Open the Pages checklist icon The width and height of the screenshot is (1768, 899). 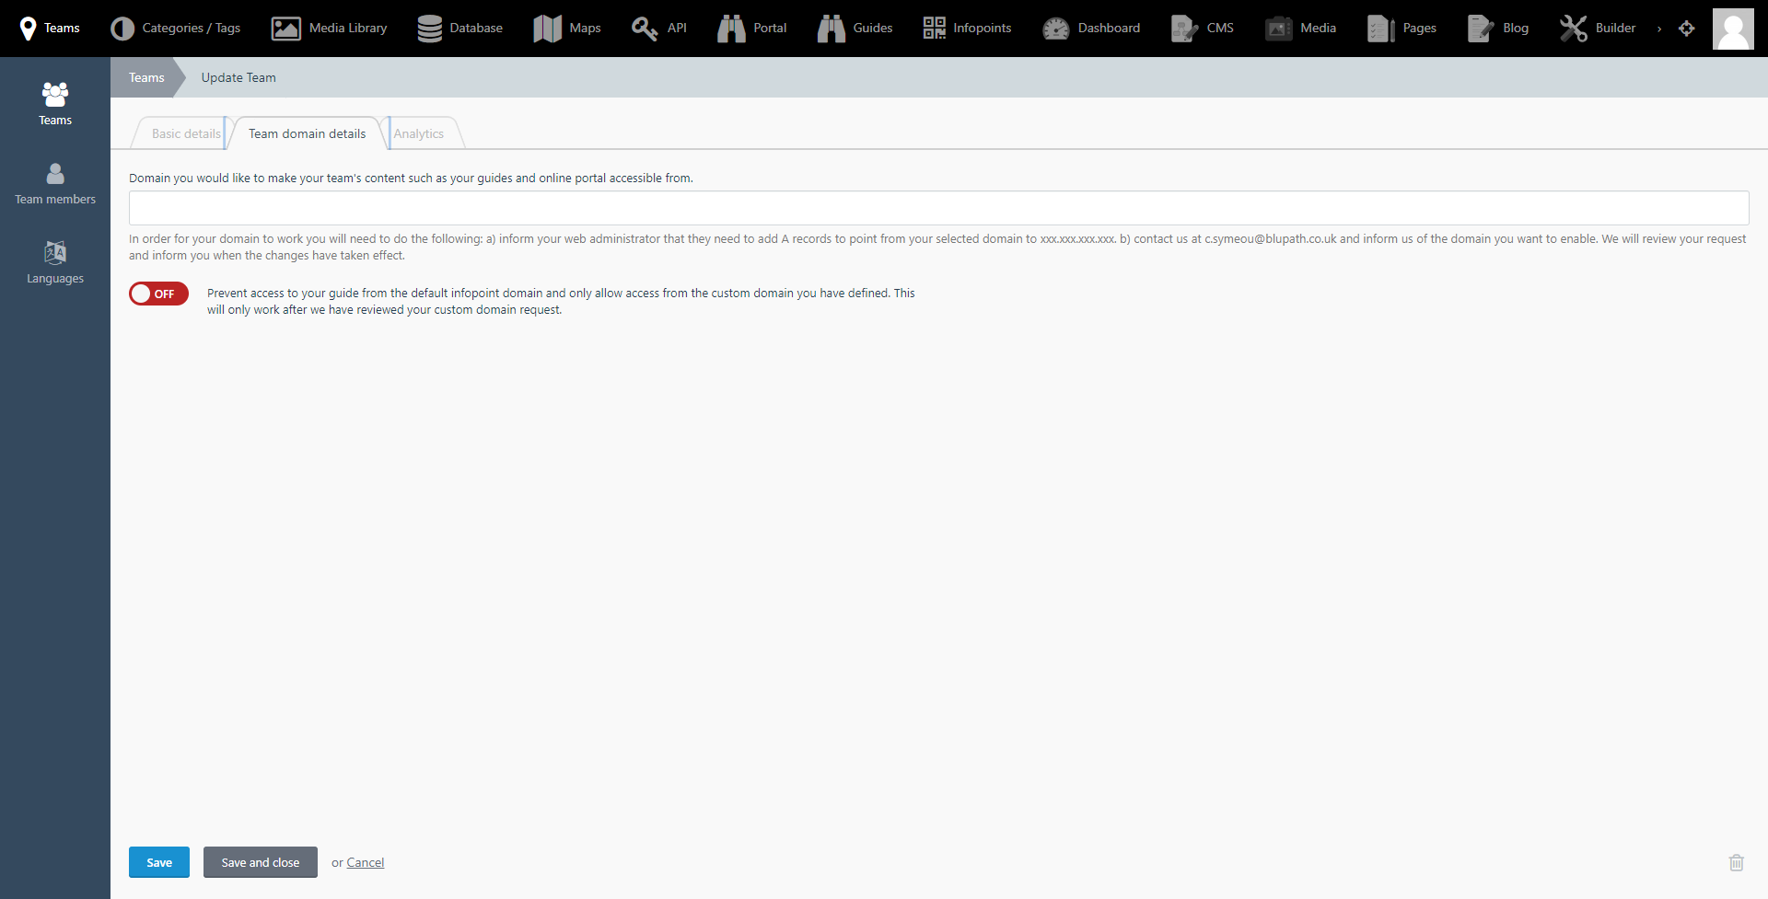point(1380,29)
